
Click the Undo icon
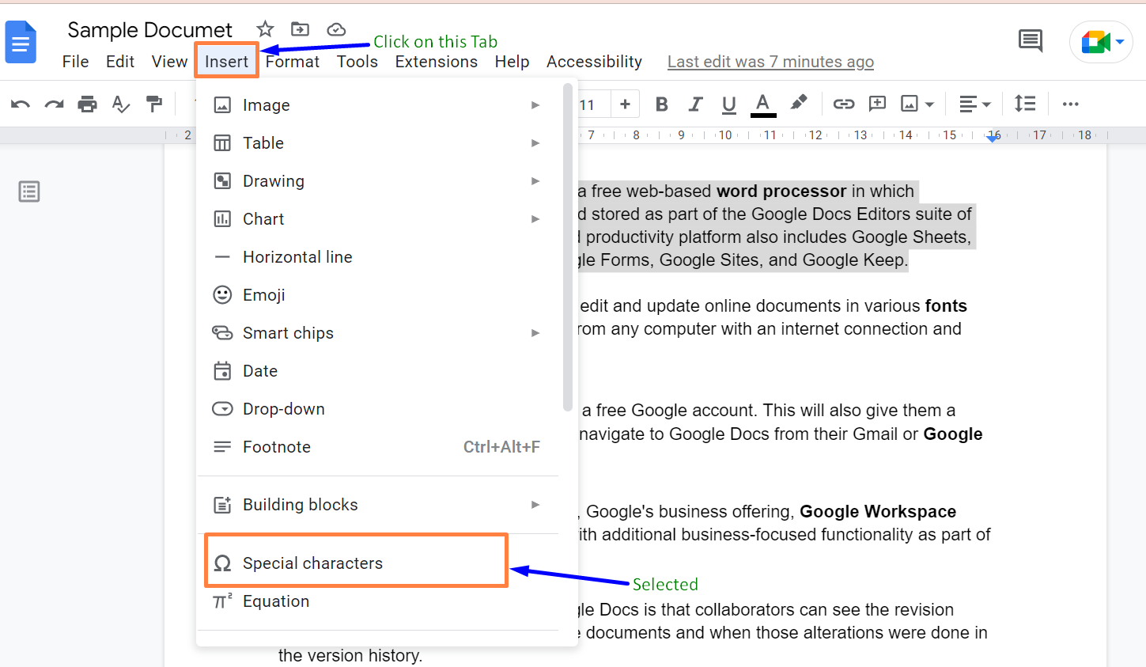pos(21,104)
